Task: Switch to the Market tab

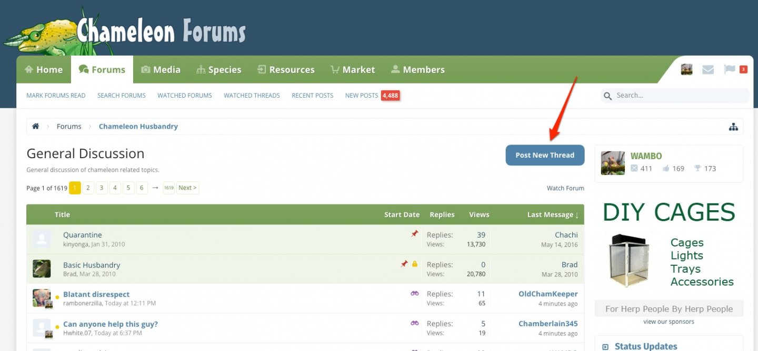Action: click(x=352, y=69)
